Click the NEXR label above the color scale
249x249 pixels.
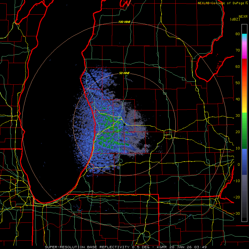pos(243,17)
